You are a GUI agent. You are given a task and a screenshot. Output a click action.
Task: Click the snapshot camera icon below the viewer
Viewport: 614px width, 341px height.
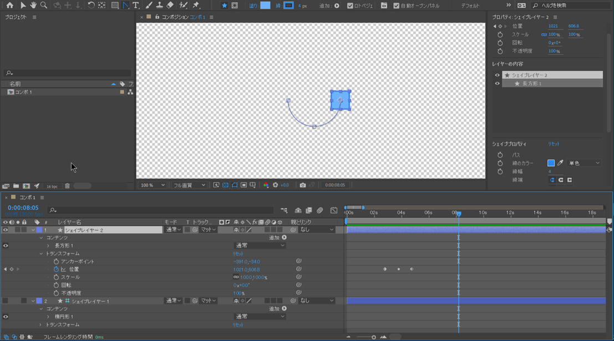(303, 185)
